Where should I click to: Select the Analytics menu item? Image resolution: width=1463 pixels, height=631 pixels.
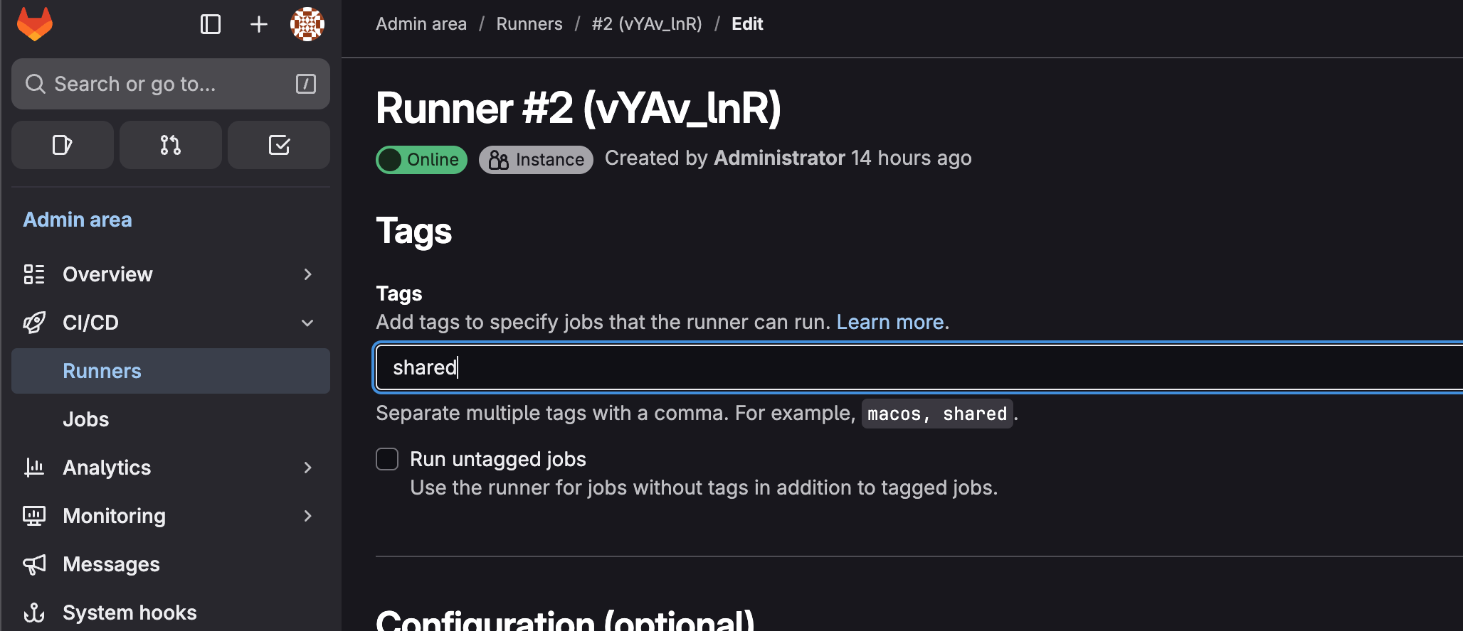(x=171, y=468)
